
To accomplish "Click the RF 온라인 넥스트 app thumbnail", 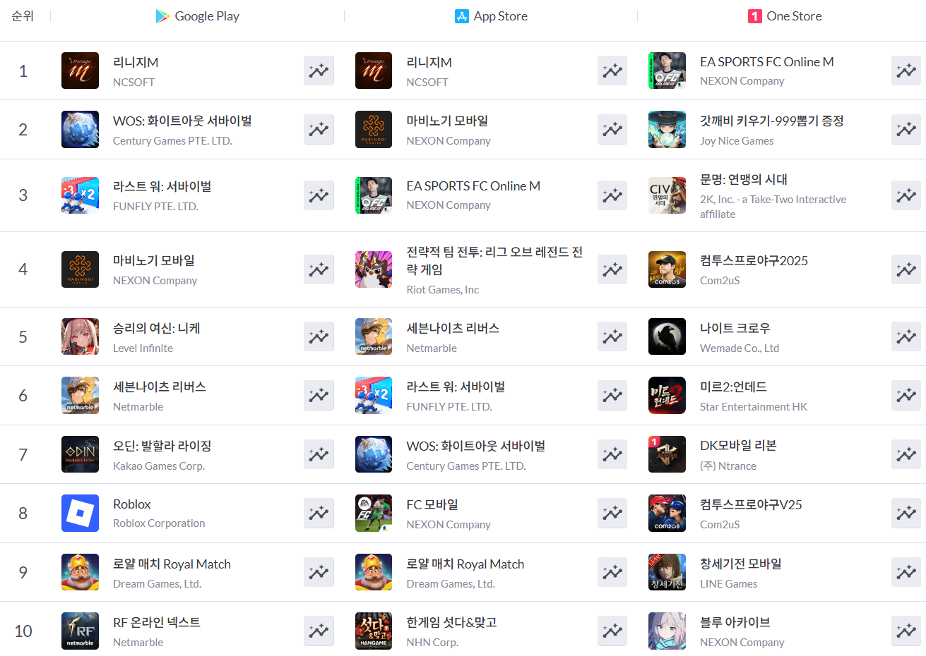I will tap(80, 631).
